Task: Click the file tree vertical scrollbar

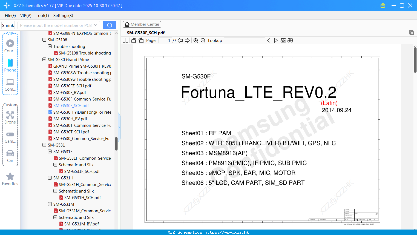Action: tap(116, 144)
